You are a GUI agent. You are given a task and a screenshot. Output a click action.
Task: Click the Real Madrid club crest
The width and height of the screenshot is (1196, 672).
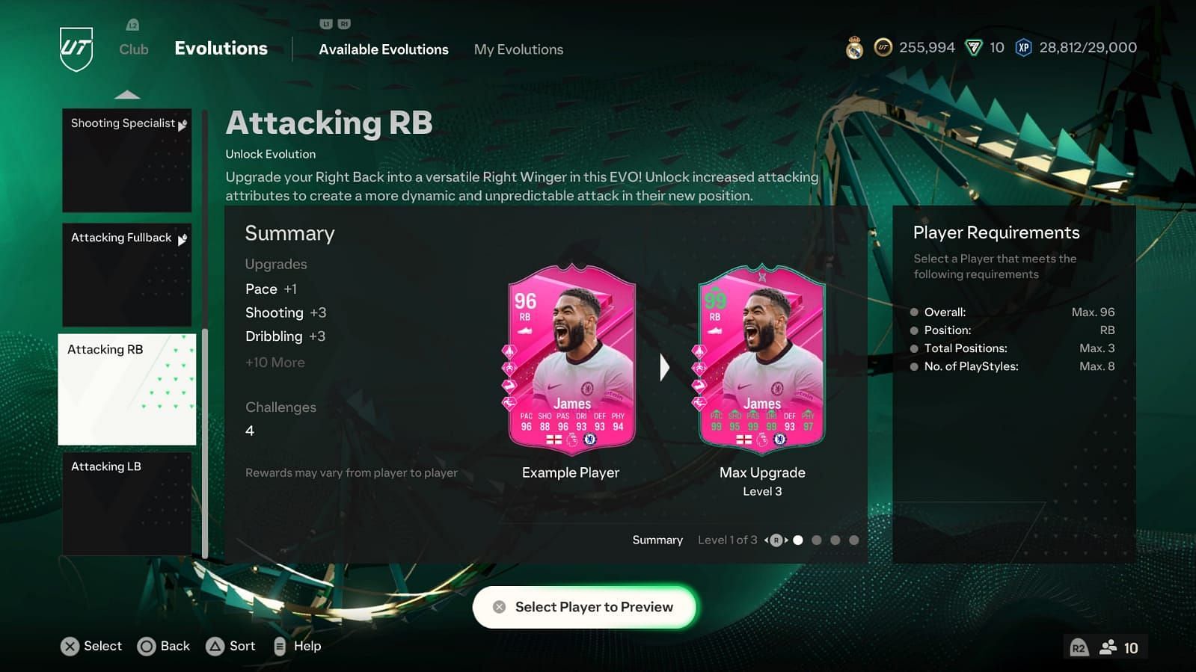(x=854, y=49)
